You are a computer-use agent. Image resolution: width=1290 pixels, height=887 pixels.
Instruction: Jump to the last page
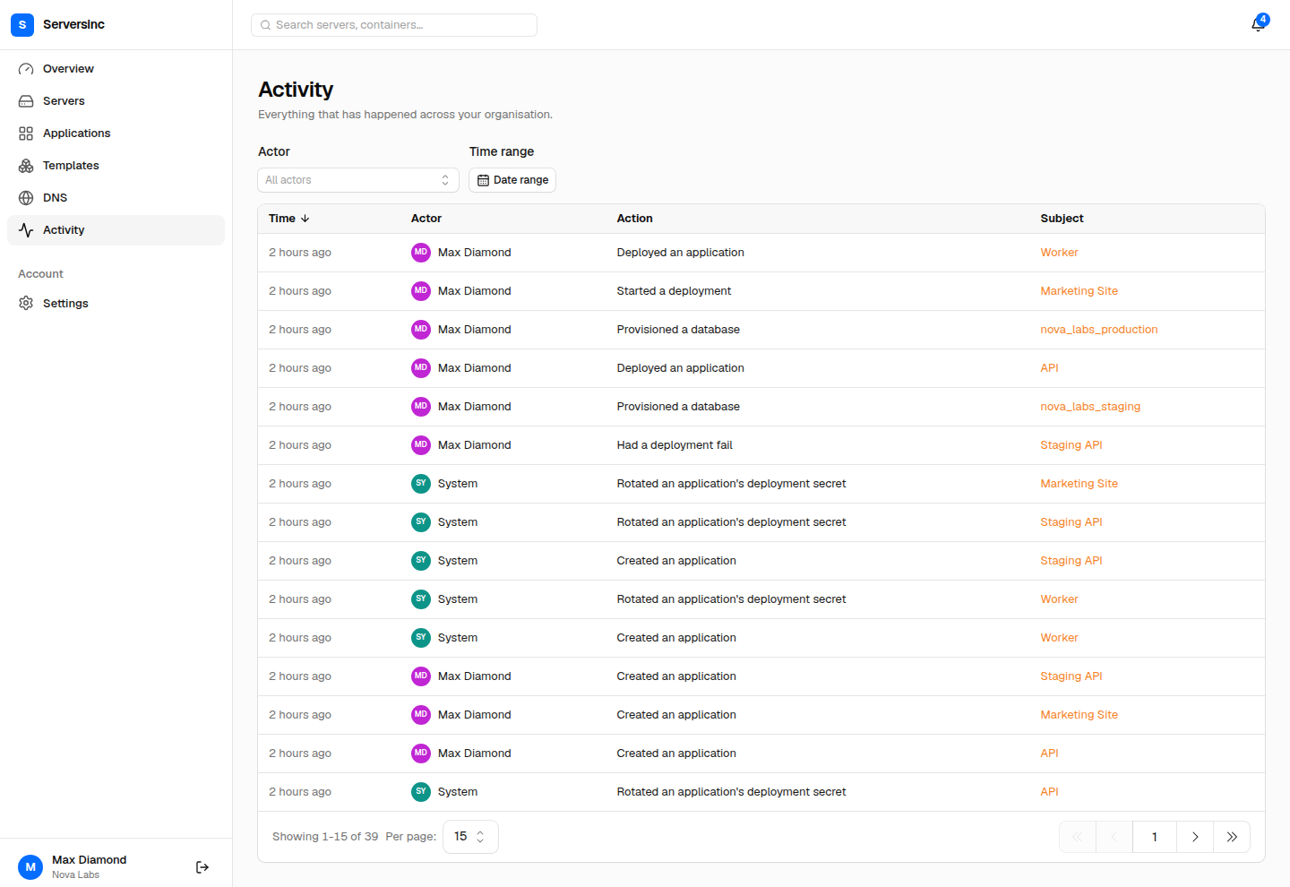point(1232,837)
